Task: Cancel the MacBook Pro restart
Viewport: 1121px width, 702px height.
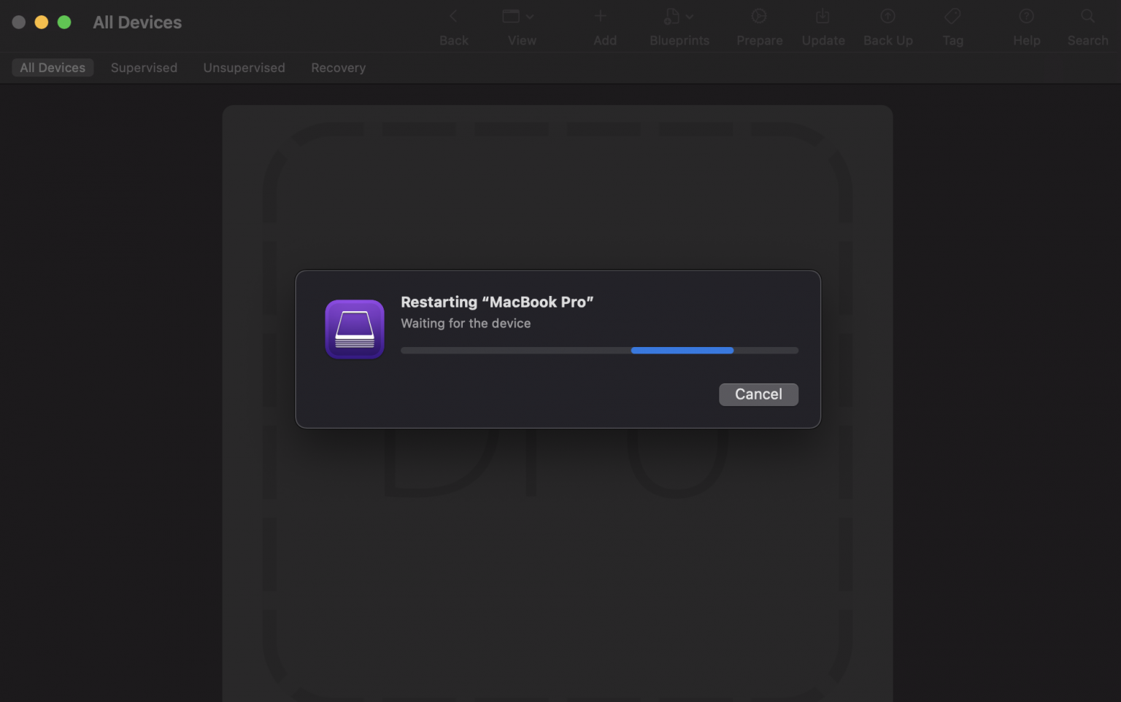Action: [x=758, y=394]
